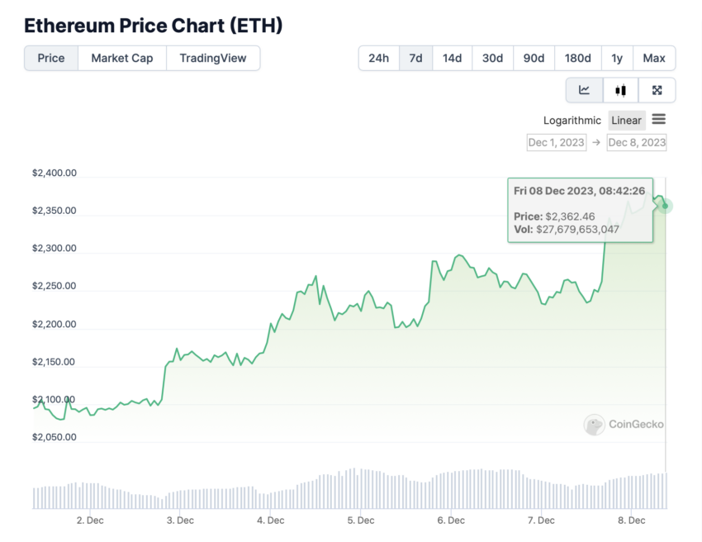Toggle Linear scale option
702x542 pixels.
[x=626, y=121]
